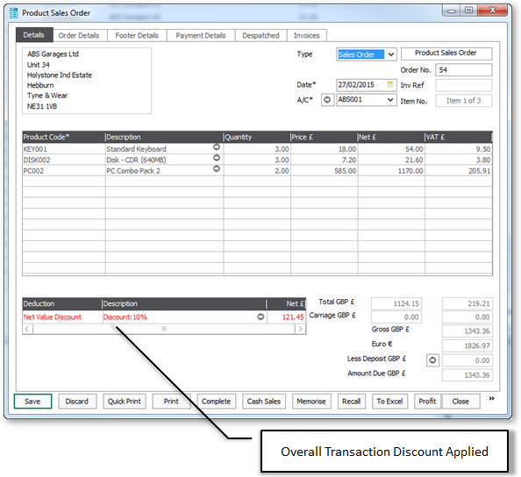Click the Euro amount field 1826.97
This screenshot has height=477, width=521.
pyautogui.click(x=467, y=345)
